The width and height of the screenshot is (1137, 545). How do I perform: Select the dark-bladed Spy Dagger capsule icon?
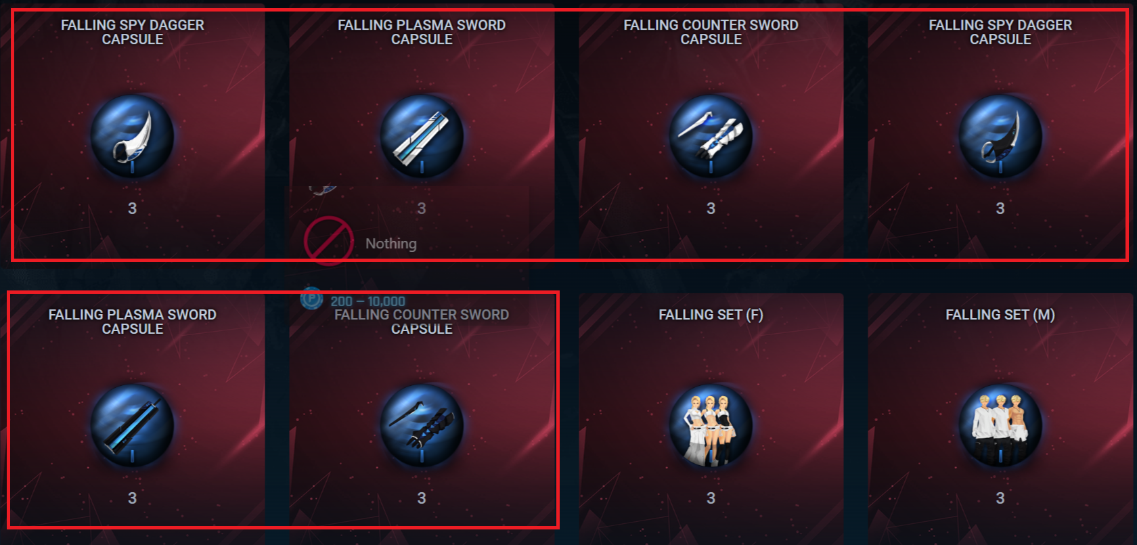click(1000, 136)
